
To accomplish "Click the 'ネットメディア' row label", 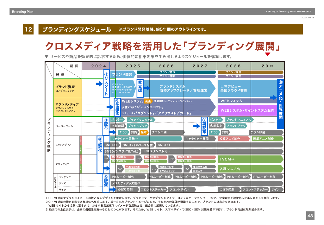I will coord(63,145).
